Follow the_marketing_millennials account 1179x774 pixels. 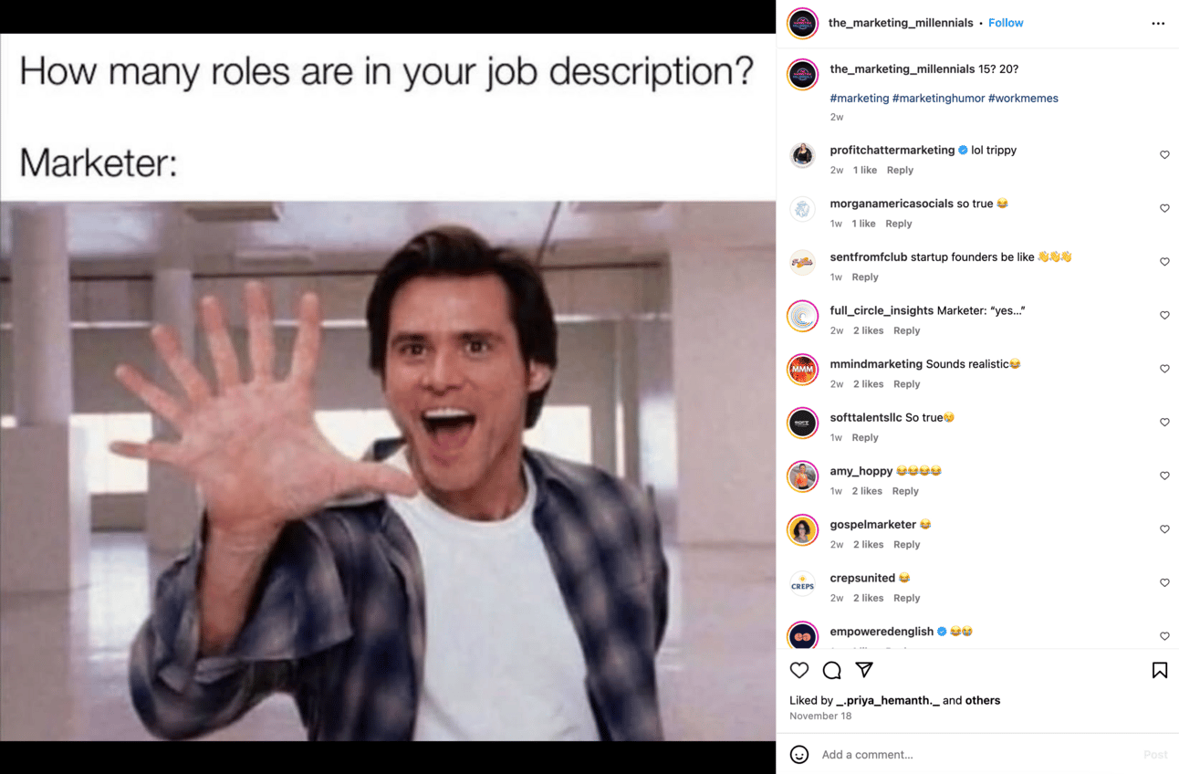1006,23
